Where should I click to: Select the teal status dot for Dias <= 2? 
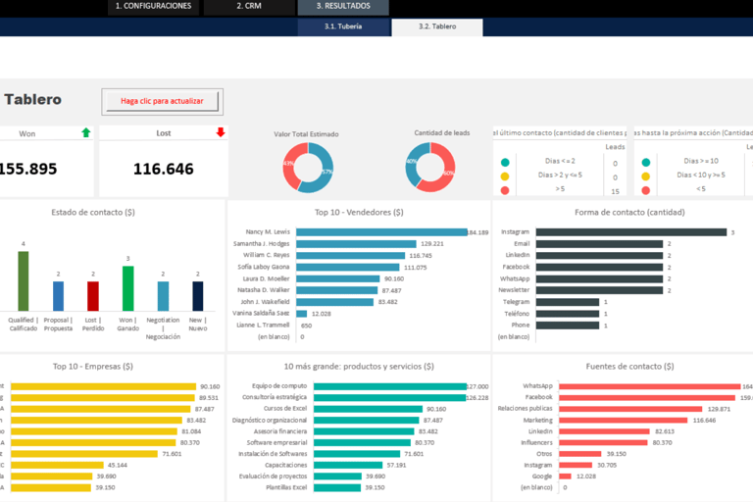click(505, 163)
